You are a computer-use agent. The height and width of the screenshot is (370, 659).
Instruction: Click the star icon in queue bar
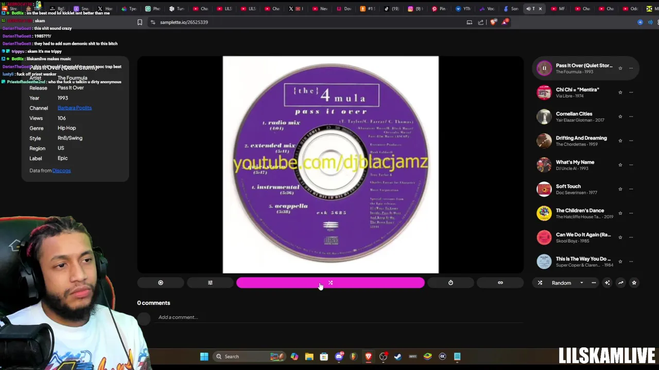click(634, 283)
